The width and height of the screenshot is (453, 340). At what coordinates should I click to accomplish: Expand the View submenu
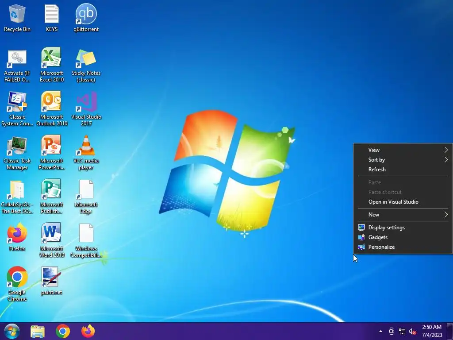(403, 150)
